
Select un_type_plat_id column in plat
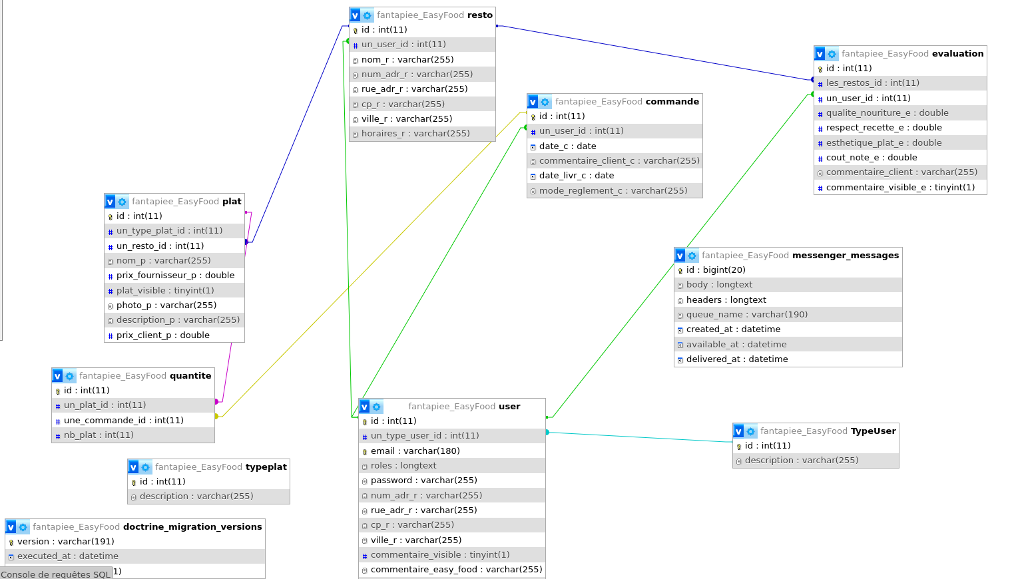(174, 231)
